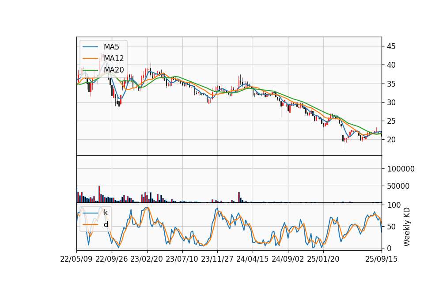Click the 25/09/15 date tick label
The width and height of the screenshot is (424, 305).
pyautogui.click(x=382, y=259)
